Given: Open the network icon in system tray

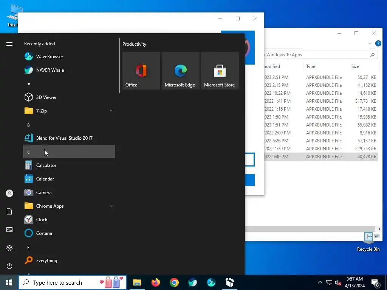Looking at the screenshot, I should pos(329,282).
